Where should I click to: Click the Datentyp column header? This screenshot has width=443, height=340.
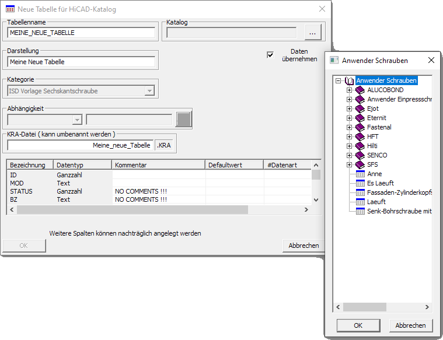82,165
